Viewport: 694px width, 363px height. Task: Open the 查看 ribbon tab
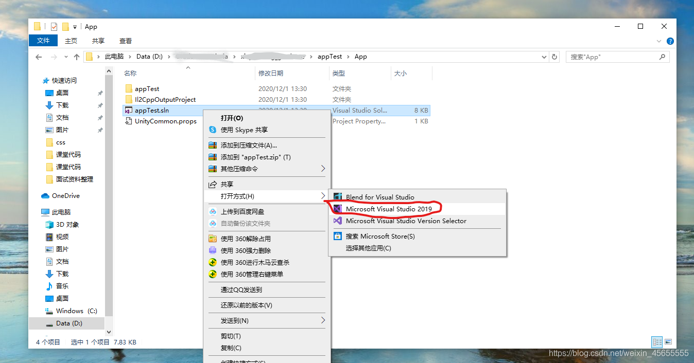pyautogui.click(x=126, y=41)
